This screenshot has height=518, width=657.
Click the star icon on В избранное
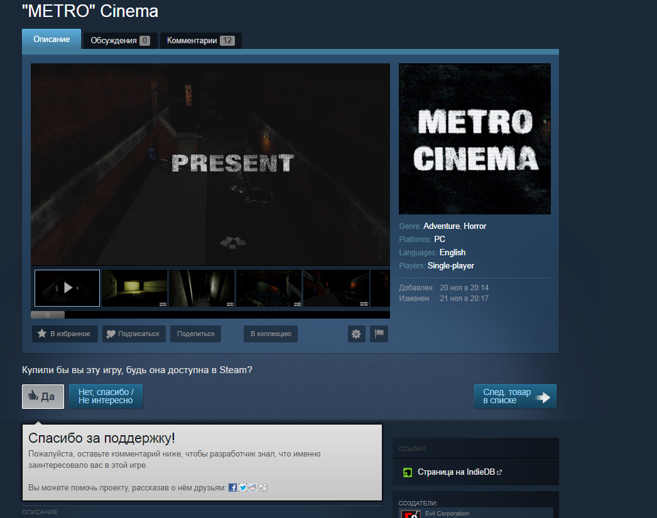tap(42, 334)
